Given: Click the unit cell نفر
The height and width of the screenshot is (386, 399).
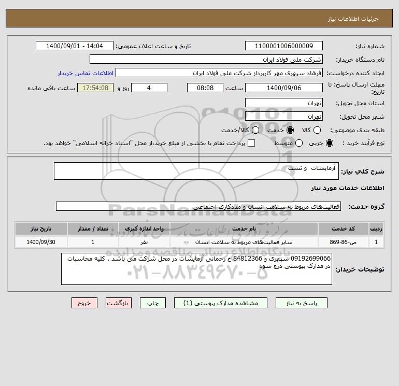Looking at the screenshot, I should (x=144, y=242).
